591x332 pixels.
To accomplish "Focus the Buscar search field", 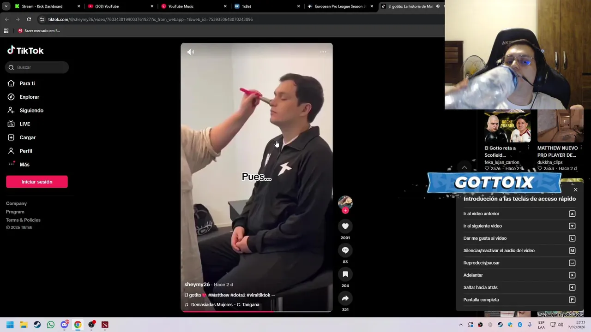I will coord(37,67).
